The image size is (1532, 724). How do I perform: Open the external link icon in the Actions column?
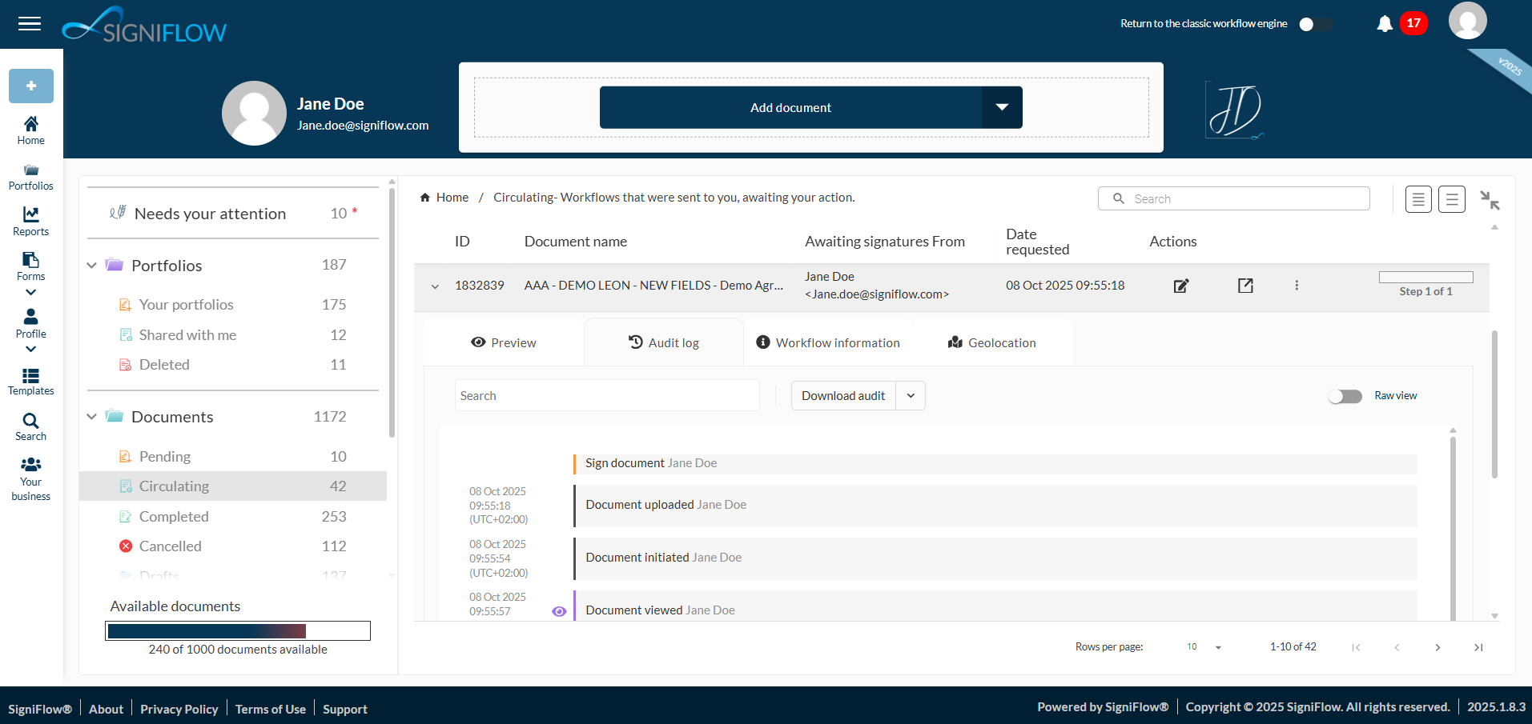coord(1244,285)
